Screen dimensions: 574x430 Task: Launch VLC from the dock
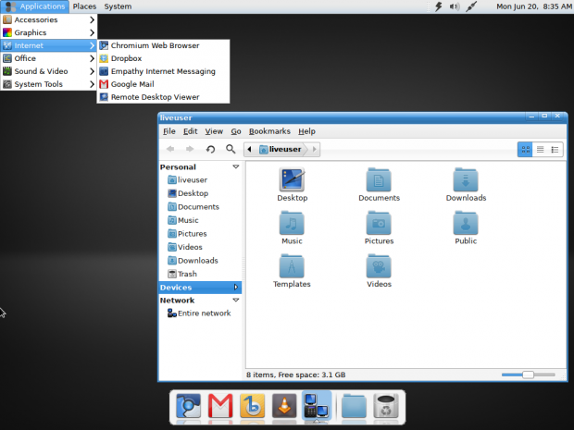[284, 406]
